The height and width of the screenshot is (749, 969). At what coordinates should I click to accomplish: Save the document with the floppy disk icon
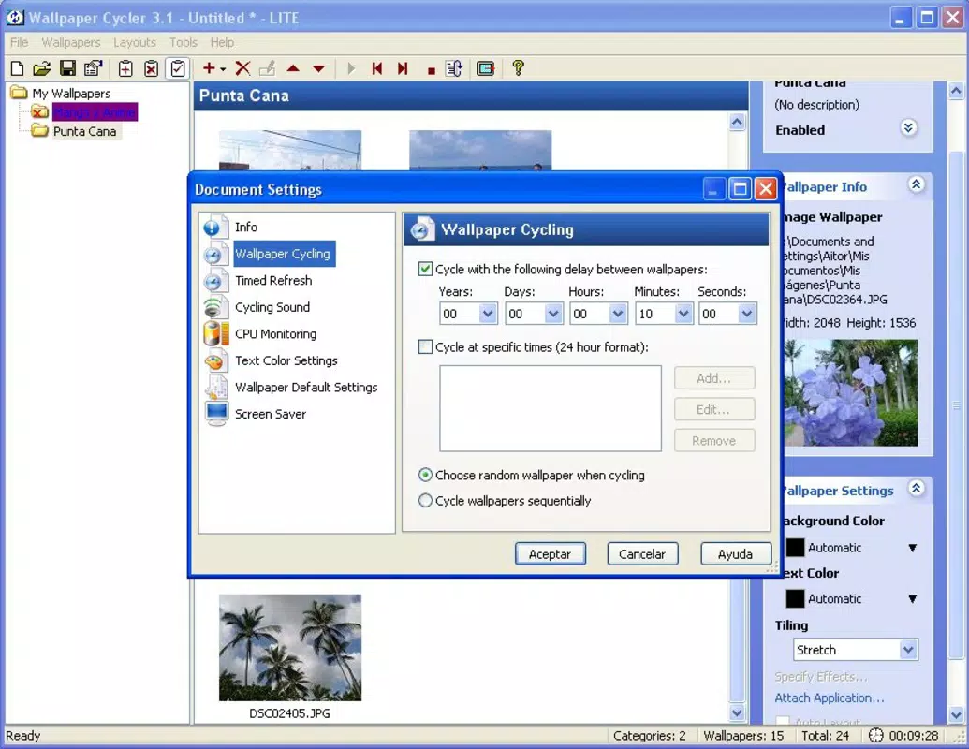point(67,68)
